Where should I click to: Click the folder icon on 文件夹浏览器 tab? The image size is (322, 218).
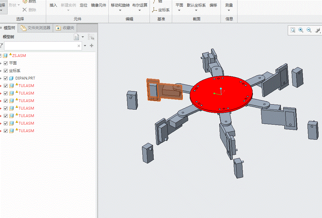pos(24,28)
